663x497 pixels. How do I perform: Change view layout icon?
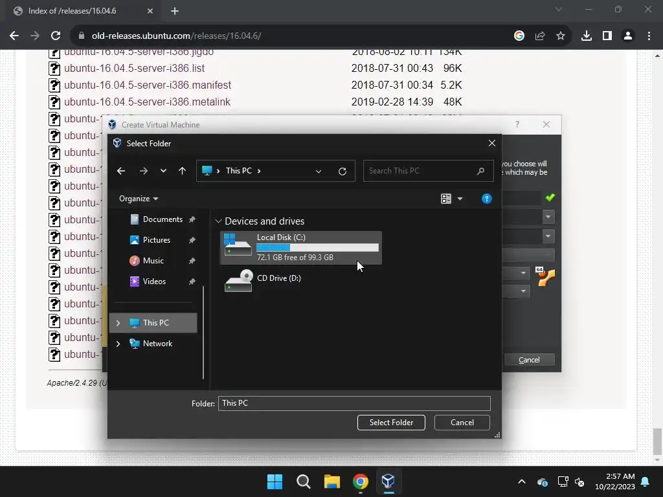(x=446, y=199)
